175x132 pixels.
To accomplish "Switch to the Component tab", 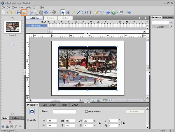I will (x=168, y=18).
